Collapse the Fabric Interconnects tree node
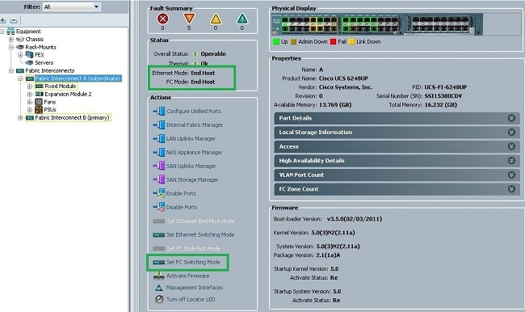 pos(11,70)
